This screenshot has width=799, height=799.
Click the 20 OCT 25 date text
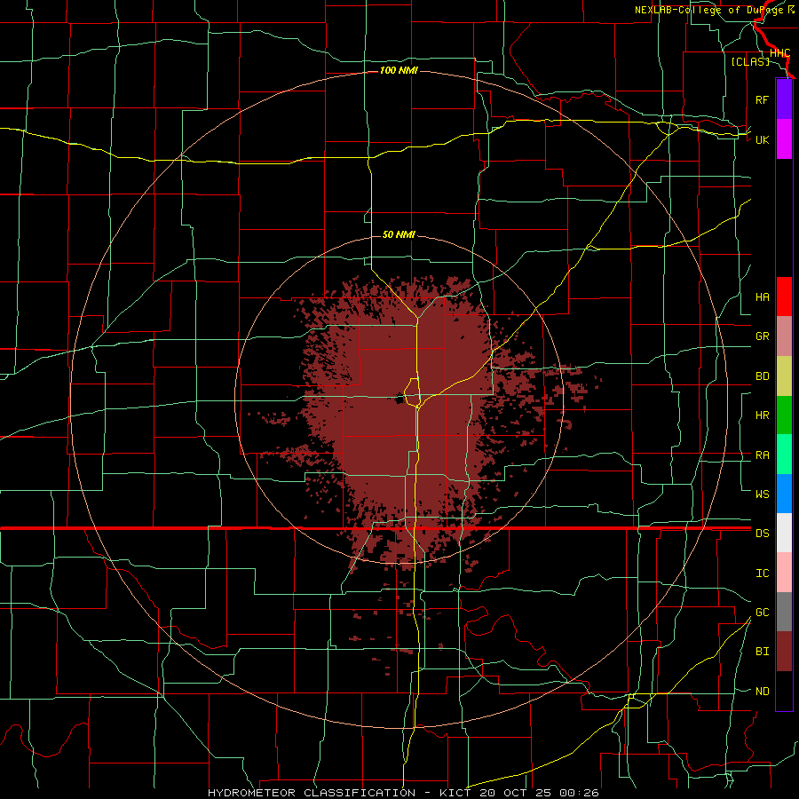(515, 793)
